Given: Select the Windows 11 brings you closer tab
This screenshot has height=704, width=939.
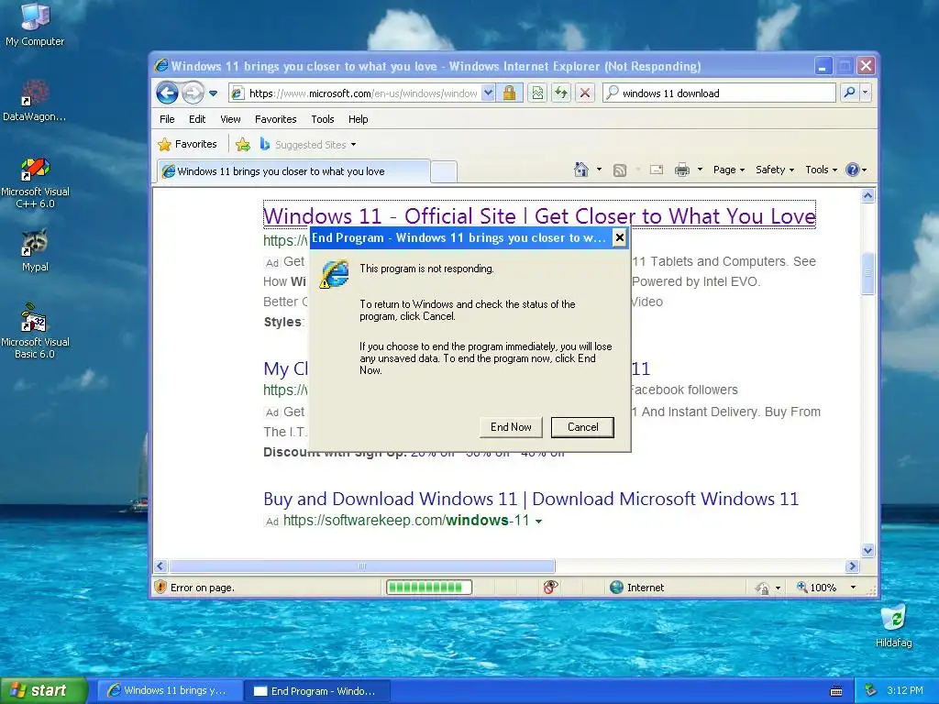Looking at the screenshot, I should [x=293, y=171].
